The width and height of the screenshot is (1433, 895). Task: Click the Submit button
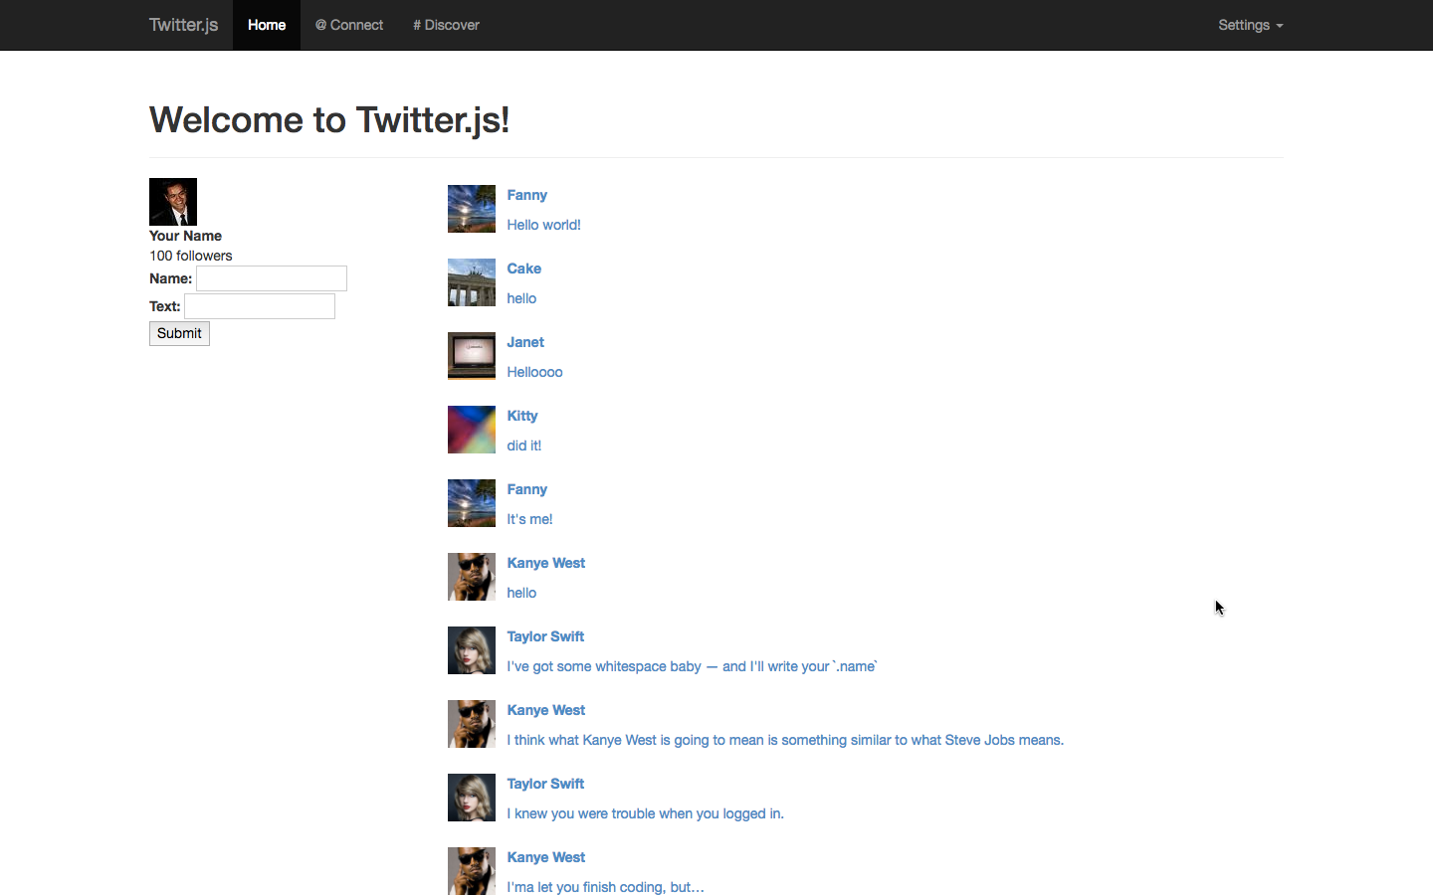(179, 333)
